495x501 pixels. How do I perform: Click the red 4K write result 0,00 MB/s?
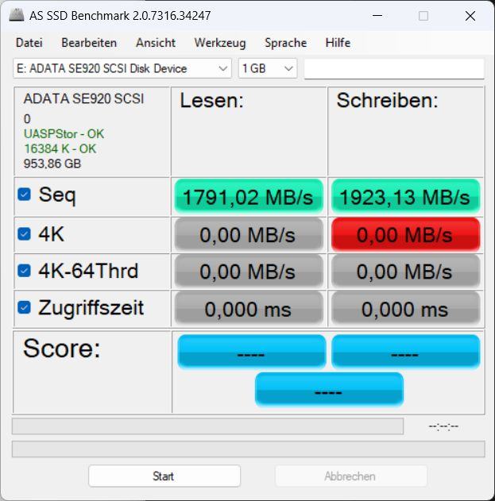[405, 234]
